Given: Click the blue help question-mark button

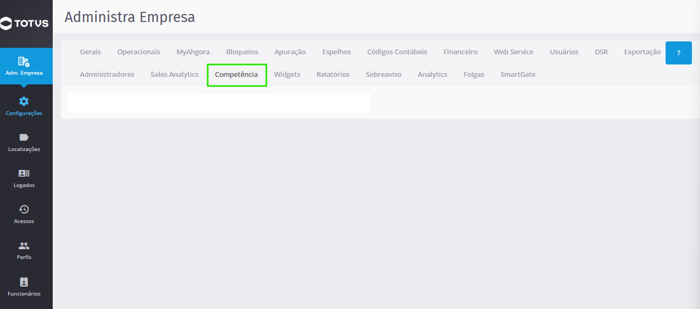Looking at the screenshot, I should coord(678,53).
